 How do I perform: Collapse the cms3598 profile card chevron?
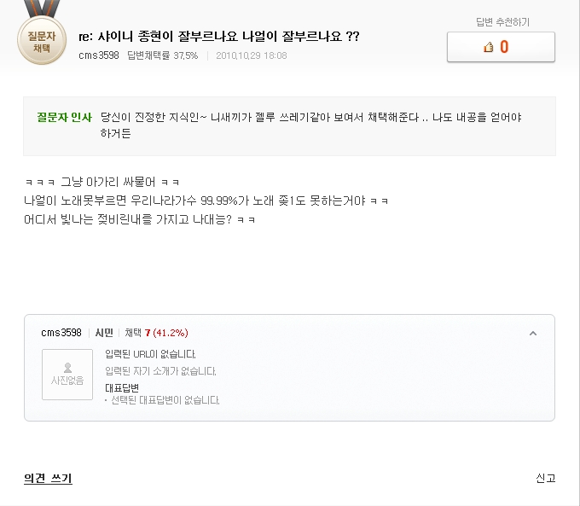[532, 334]
